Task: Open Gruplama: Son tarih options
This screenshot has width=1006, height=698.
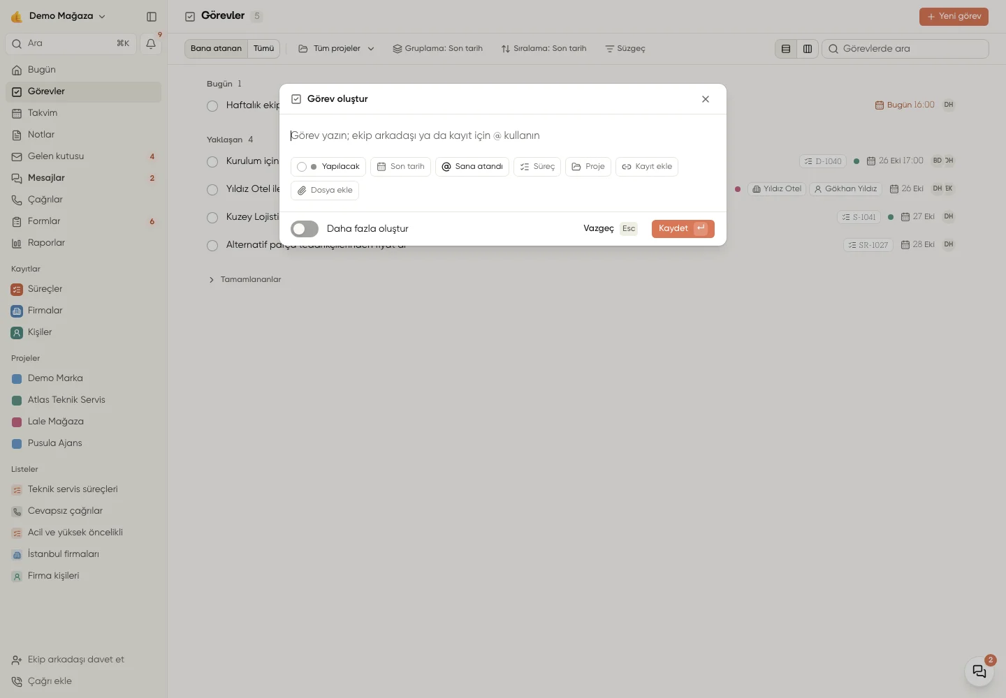Action: [438, 49]
